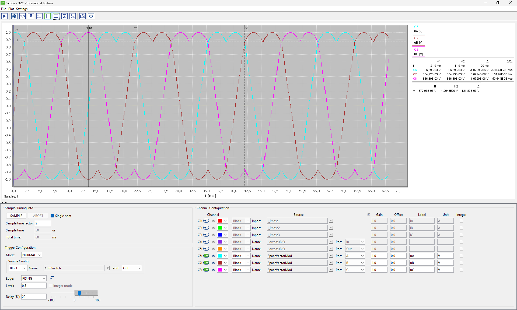Open the trigger Mode NORMAL dropdown
The width and height of the screenshot is (517, 310).
point(32,255)
